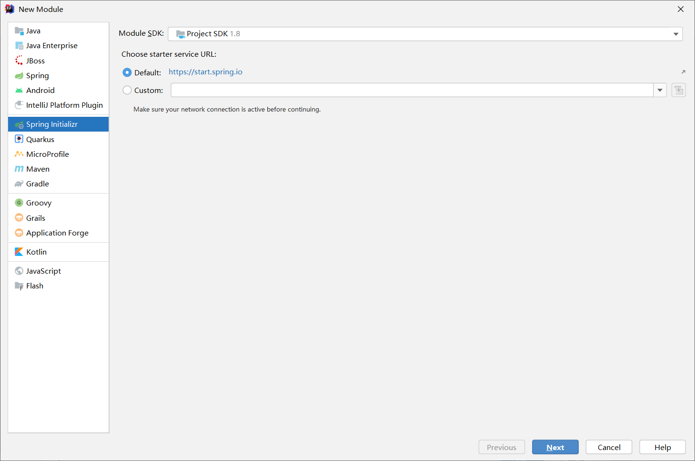Viewport: 695px width, 461px height.
Task: Select IntelliJ Platform Plugin label
Action: [x=64, y=105]
